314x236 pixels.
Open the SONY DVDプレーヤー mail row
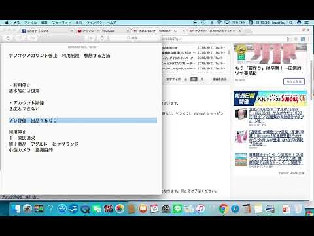pyautogui.click(x=194, y=64)
